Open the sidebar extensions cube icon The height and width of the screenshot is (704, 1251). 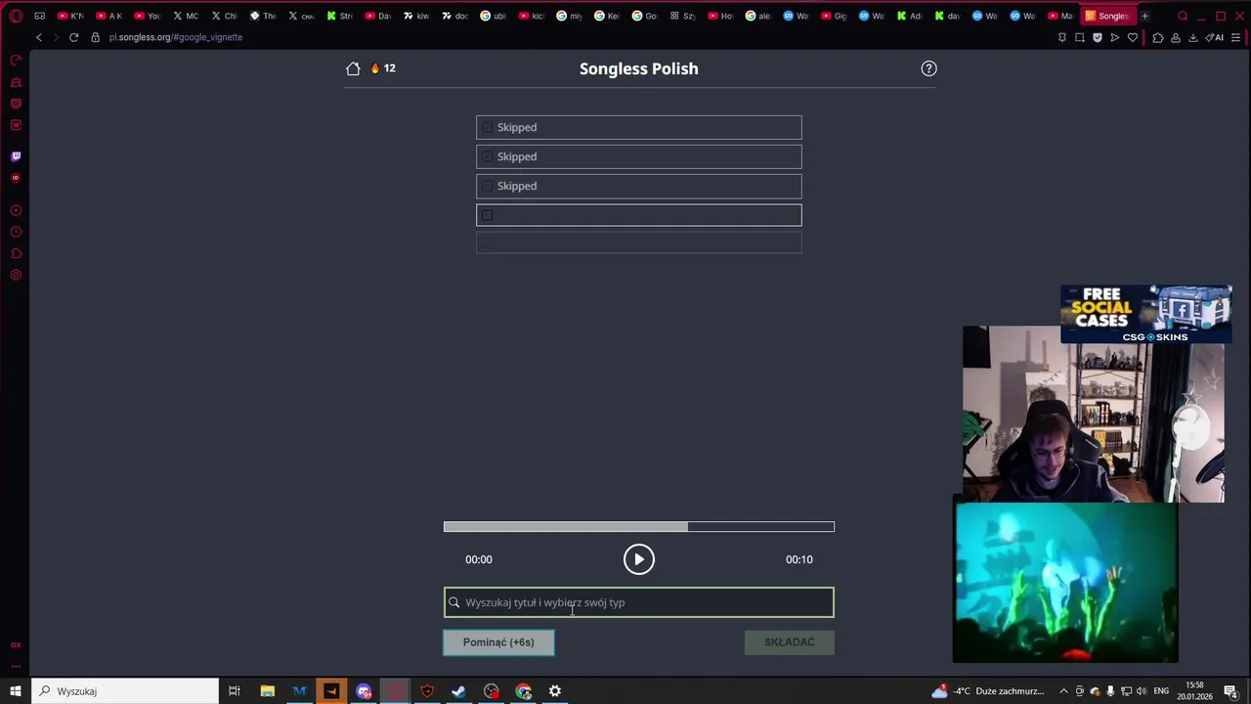pos(16,253)
